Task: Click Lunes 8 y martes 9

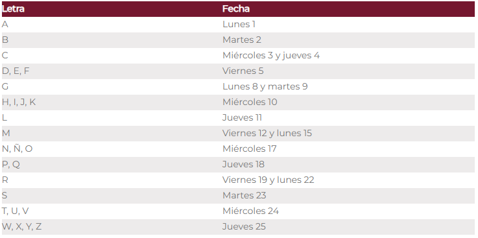Action: point(265,86)
